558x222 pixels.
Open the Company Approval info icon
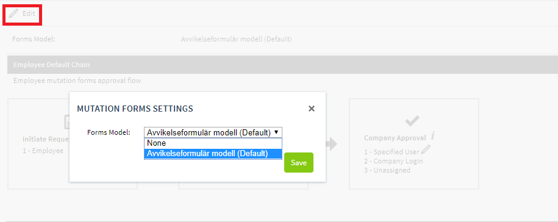(x=432, y=136)
